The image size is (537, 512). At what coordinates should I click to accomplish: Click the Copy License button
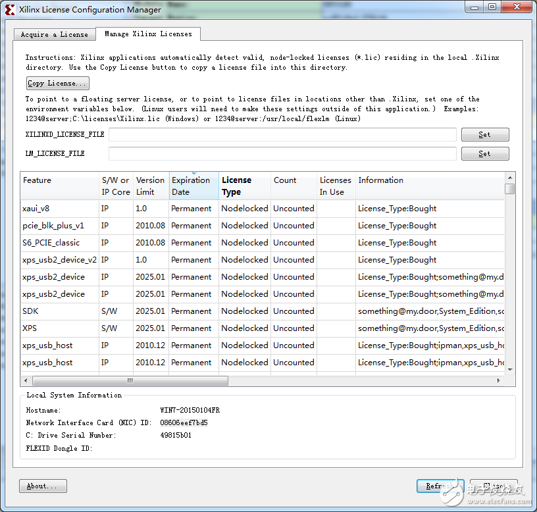coord(57,83)
